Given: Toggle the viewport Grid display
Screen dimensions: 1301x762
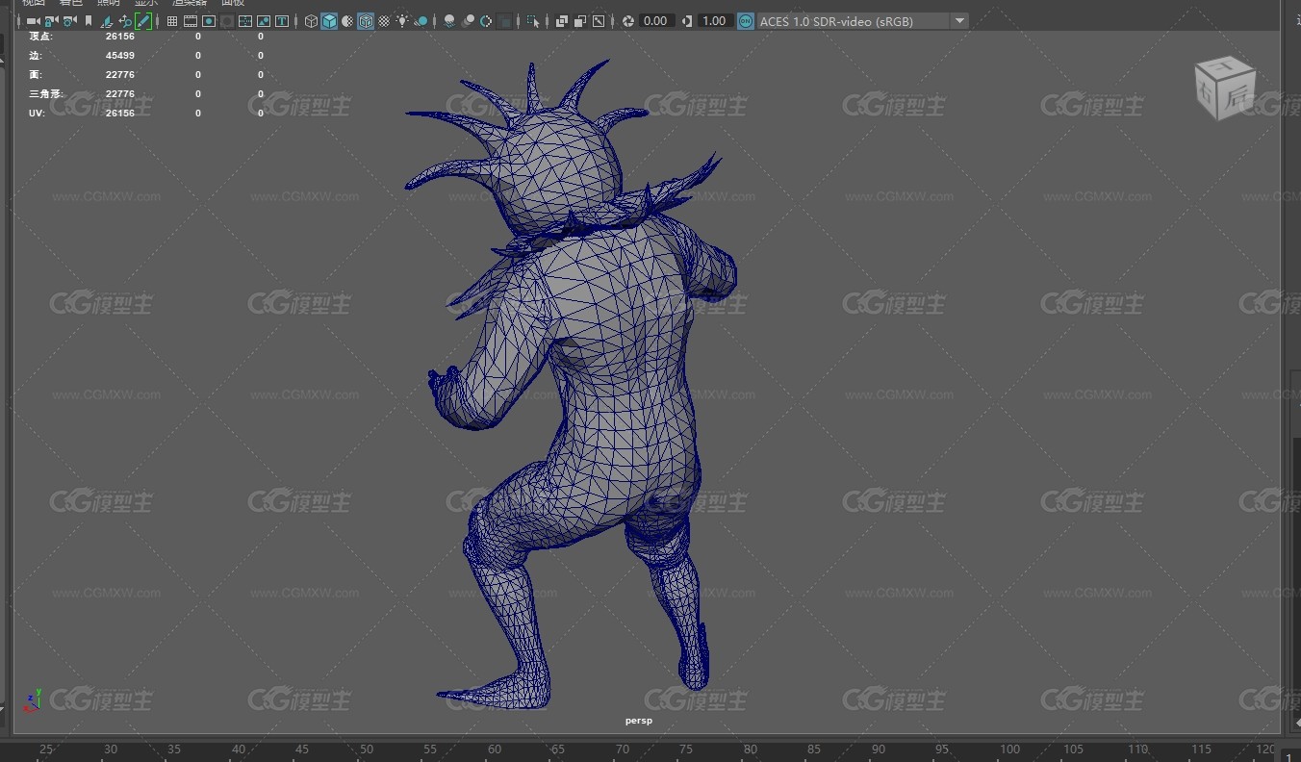Looking at the screenshot, I should click(172, 21).
